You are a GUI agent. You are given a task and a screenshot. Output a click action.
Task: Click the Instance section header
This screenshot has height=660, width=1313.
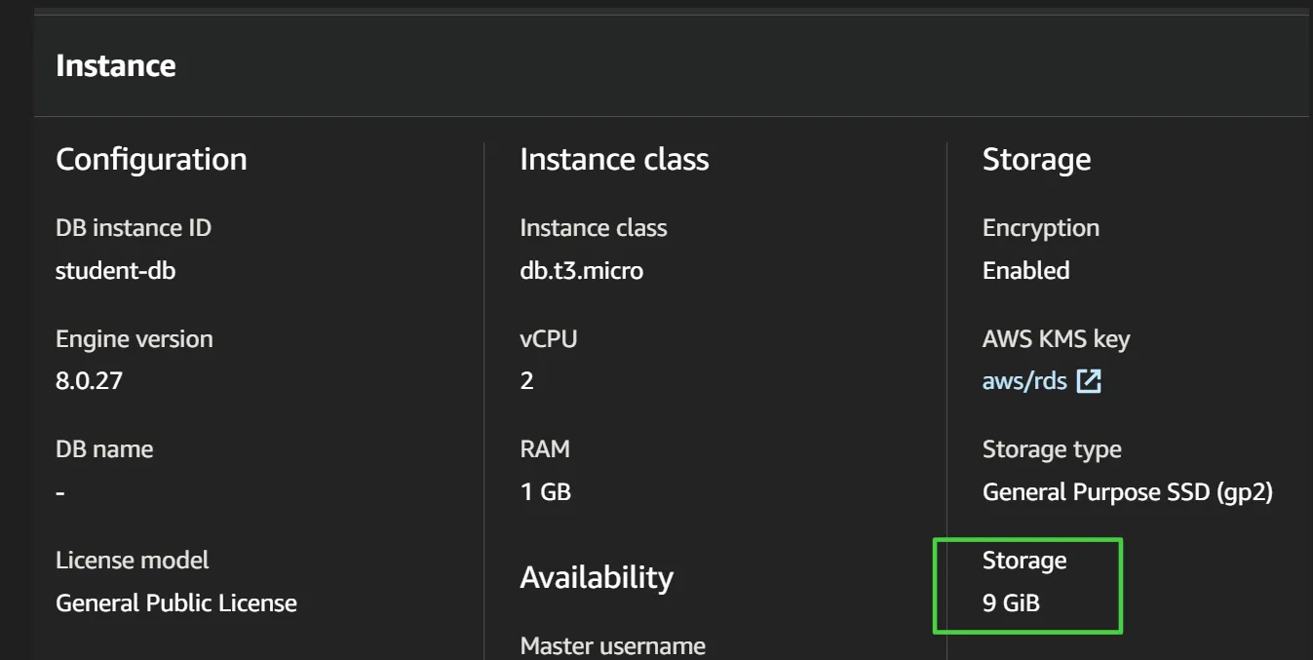[x=115, y=66]
